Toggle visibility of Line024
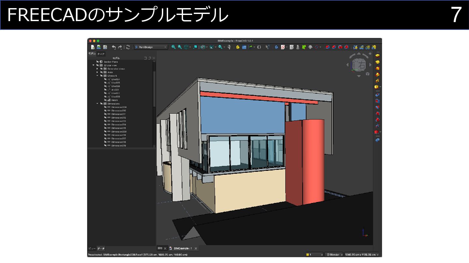 (105, 79)
